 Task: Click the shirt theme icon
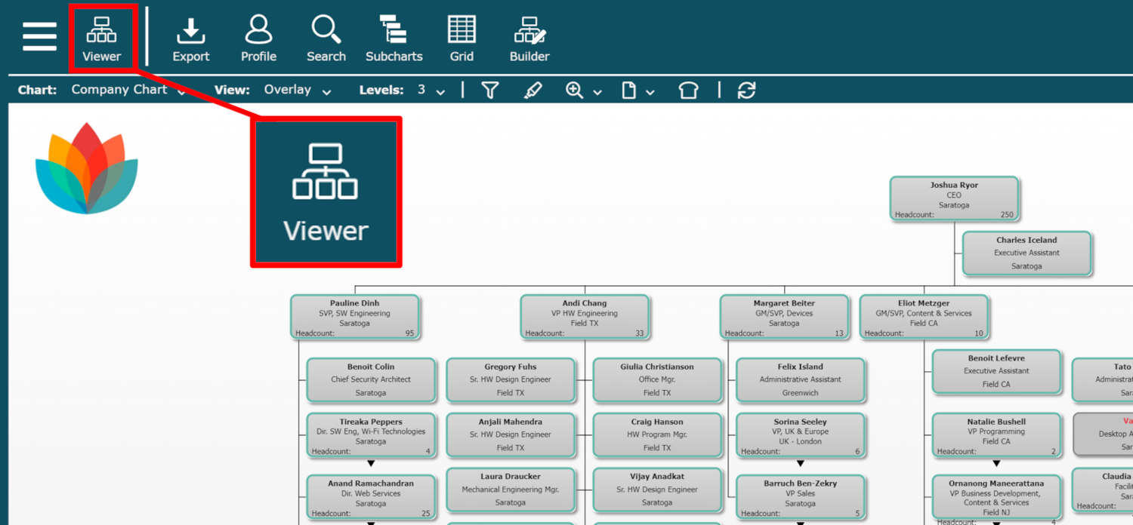[688, 91]
